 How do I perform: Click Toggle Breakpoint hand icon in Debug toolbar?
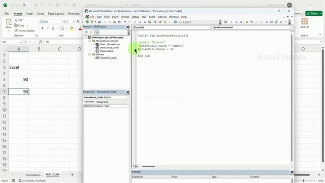click(x=247, y=22)
